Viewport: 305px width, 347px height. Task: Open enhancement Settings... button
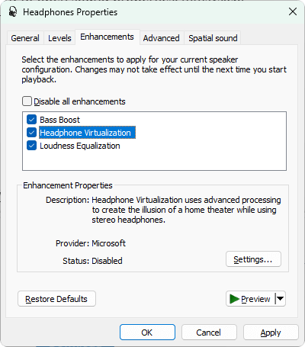[253, 259]
